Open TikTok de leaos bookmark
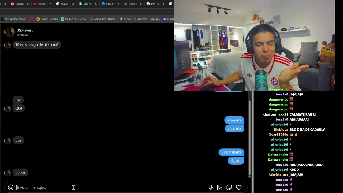Viewport: 343px width, 193px height. (x=14, y=19)
